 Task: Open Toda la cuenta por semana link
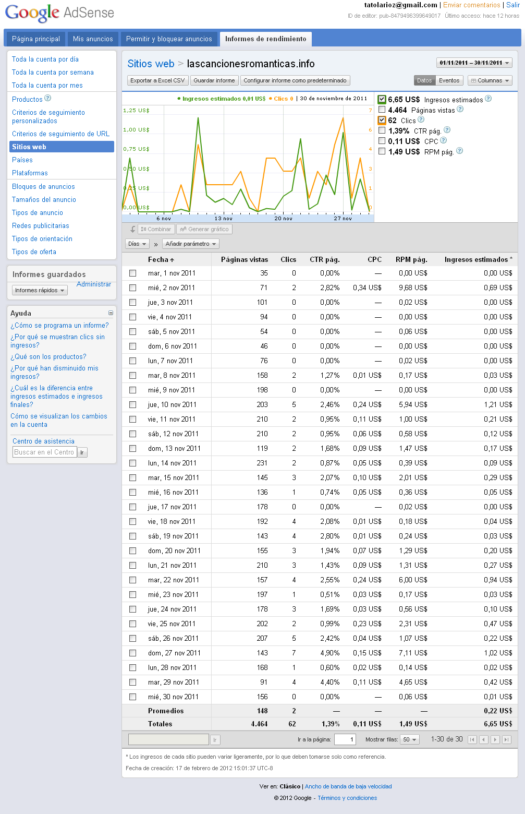pyautogui.click(x=53, y=72)
